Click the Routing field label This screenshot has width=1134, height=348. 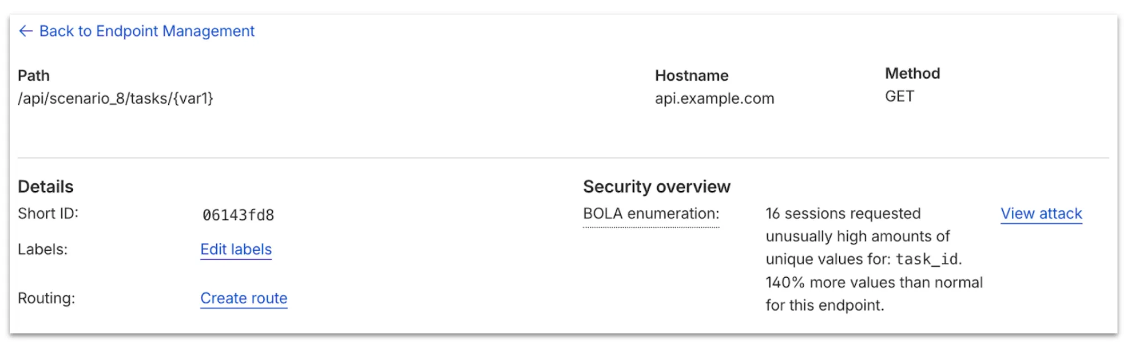coord(46,298)
